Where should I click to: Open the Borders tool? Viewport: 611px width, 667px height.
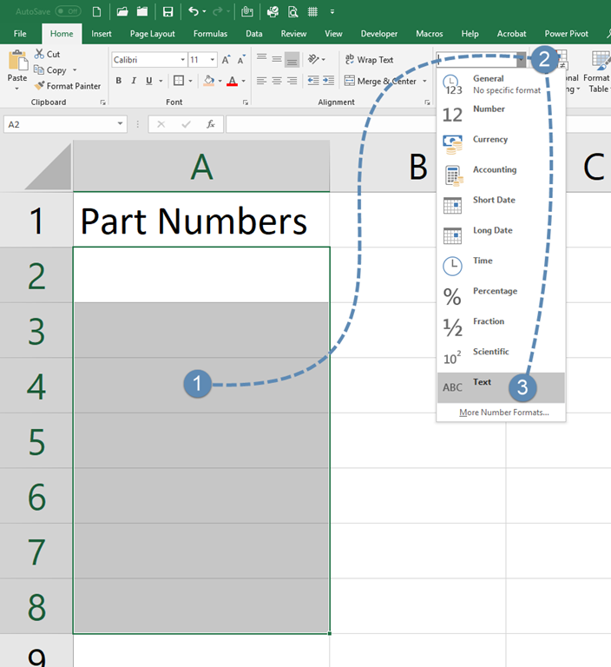tap(178, 81)
